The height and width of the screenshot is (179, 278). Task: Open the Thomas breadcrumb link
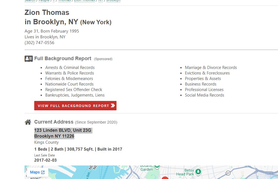click(64, 1)
